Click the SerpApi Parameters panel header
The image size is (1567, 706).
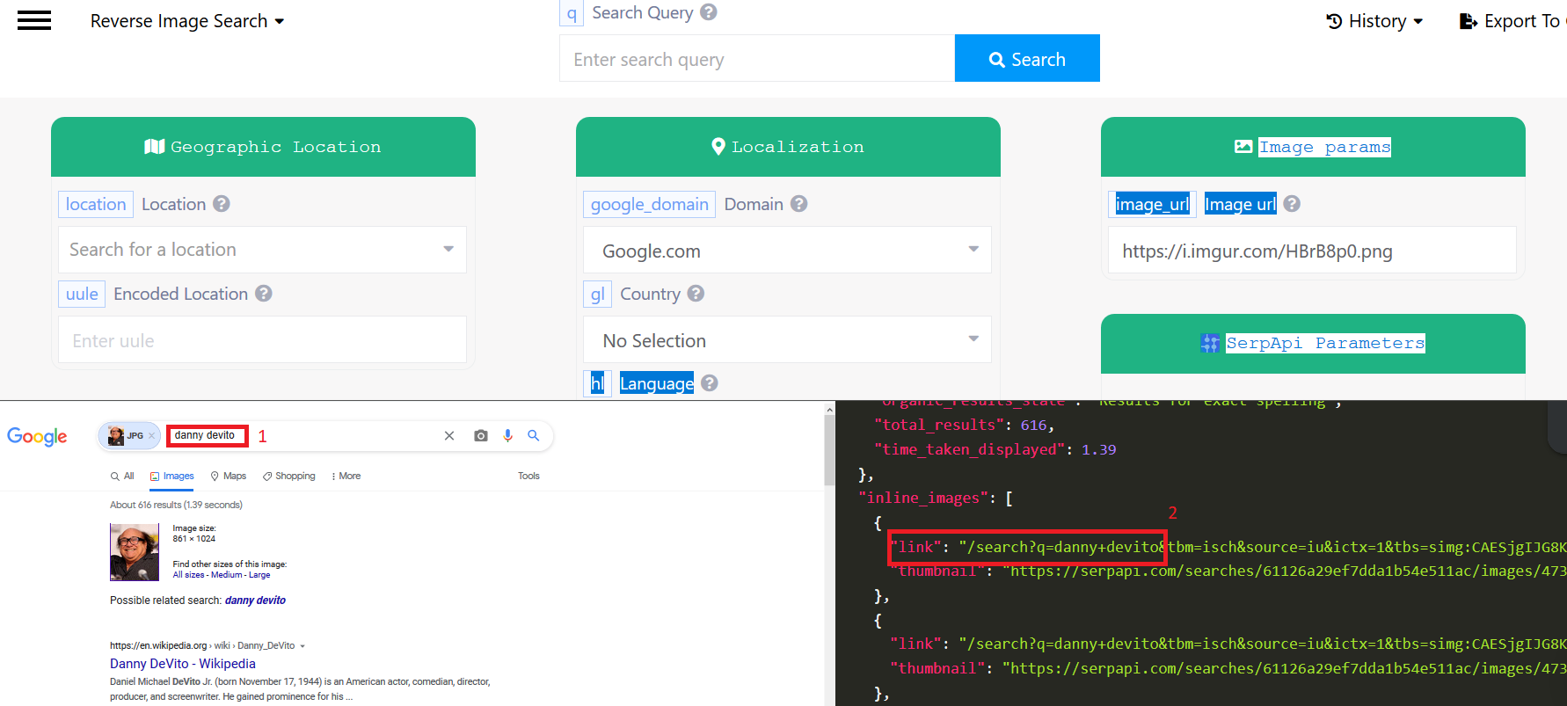(1313, 343)
